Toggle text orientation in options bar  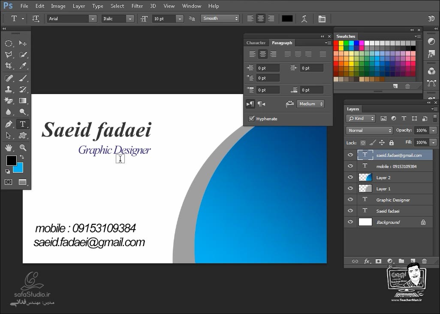pos(36,18)
